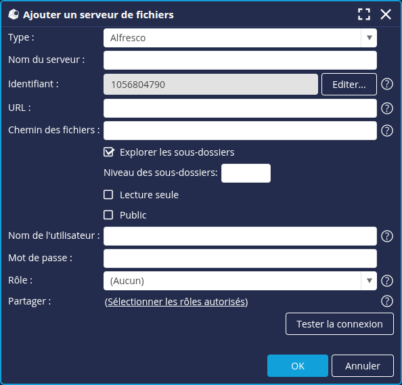This screenshot has width=402, height=385.
Task: Click the Editer... button
Action: (x=349, y=85)
